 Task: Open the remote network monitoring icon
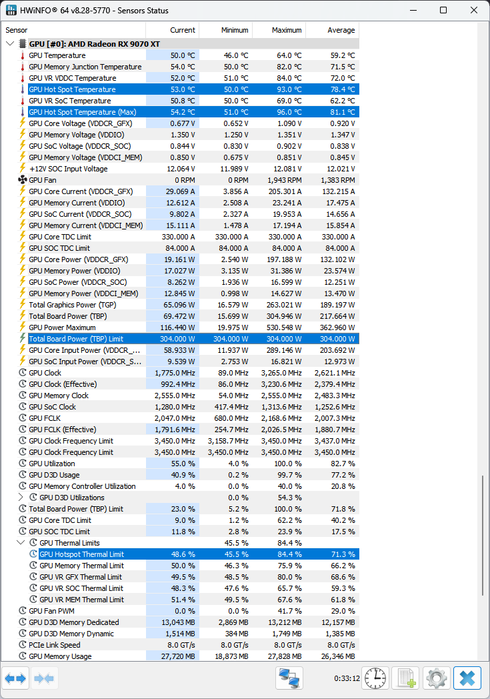click(x=289, y=678)
